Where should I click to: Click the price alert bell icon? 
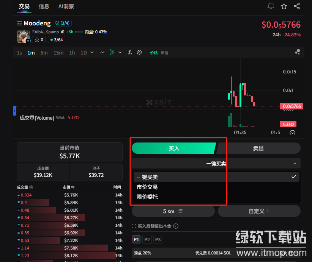pos(271,6)
